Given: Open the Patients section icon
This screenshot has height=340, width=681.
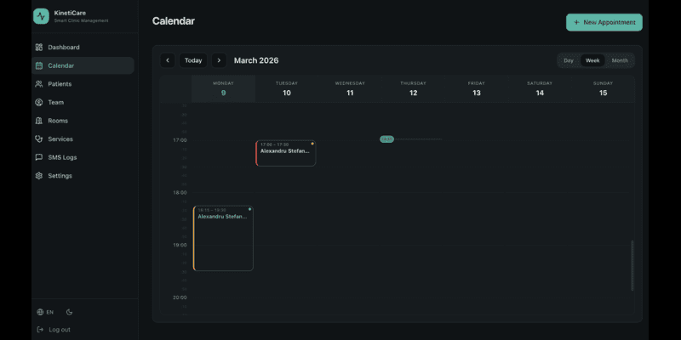Looking at the screenshot, I should (39, 84).
